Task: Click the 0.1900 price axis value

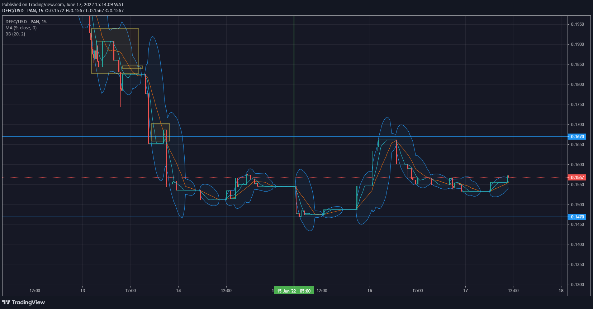Action: 578,44
